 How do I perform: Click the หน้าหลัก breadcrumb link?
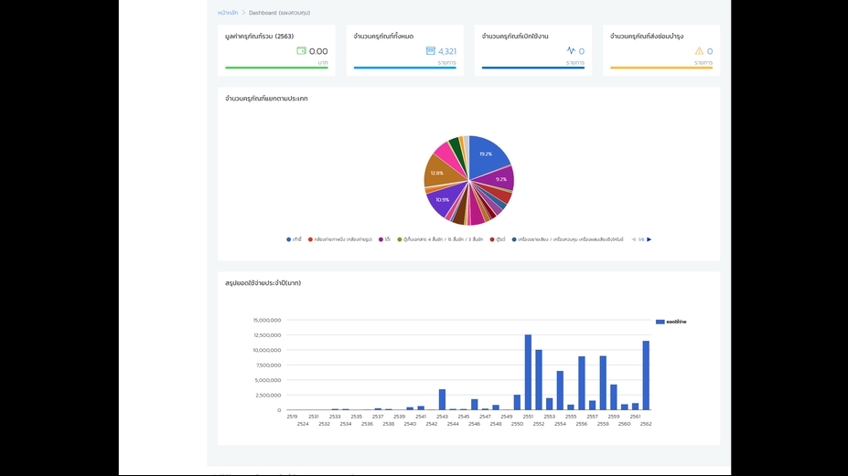coord(229,13)
